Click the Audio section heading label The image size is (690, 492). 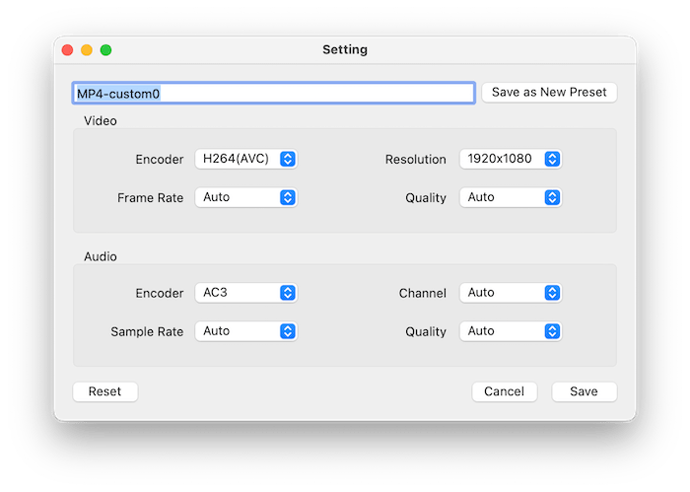(100, 256)
